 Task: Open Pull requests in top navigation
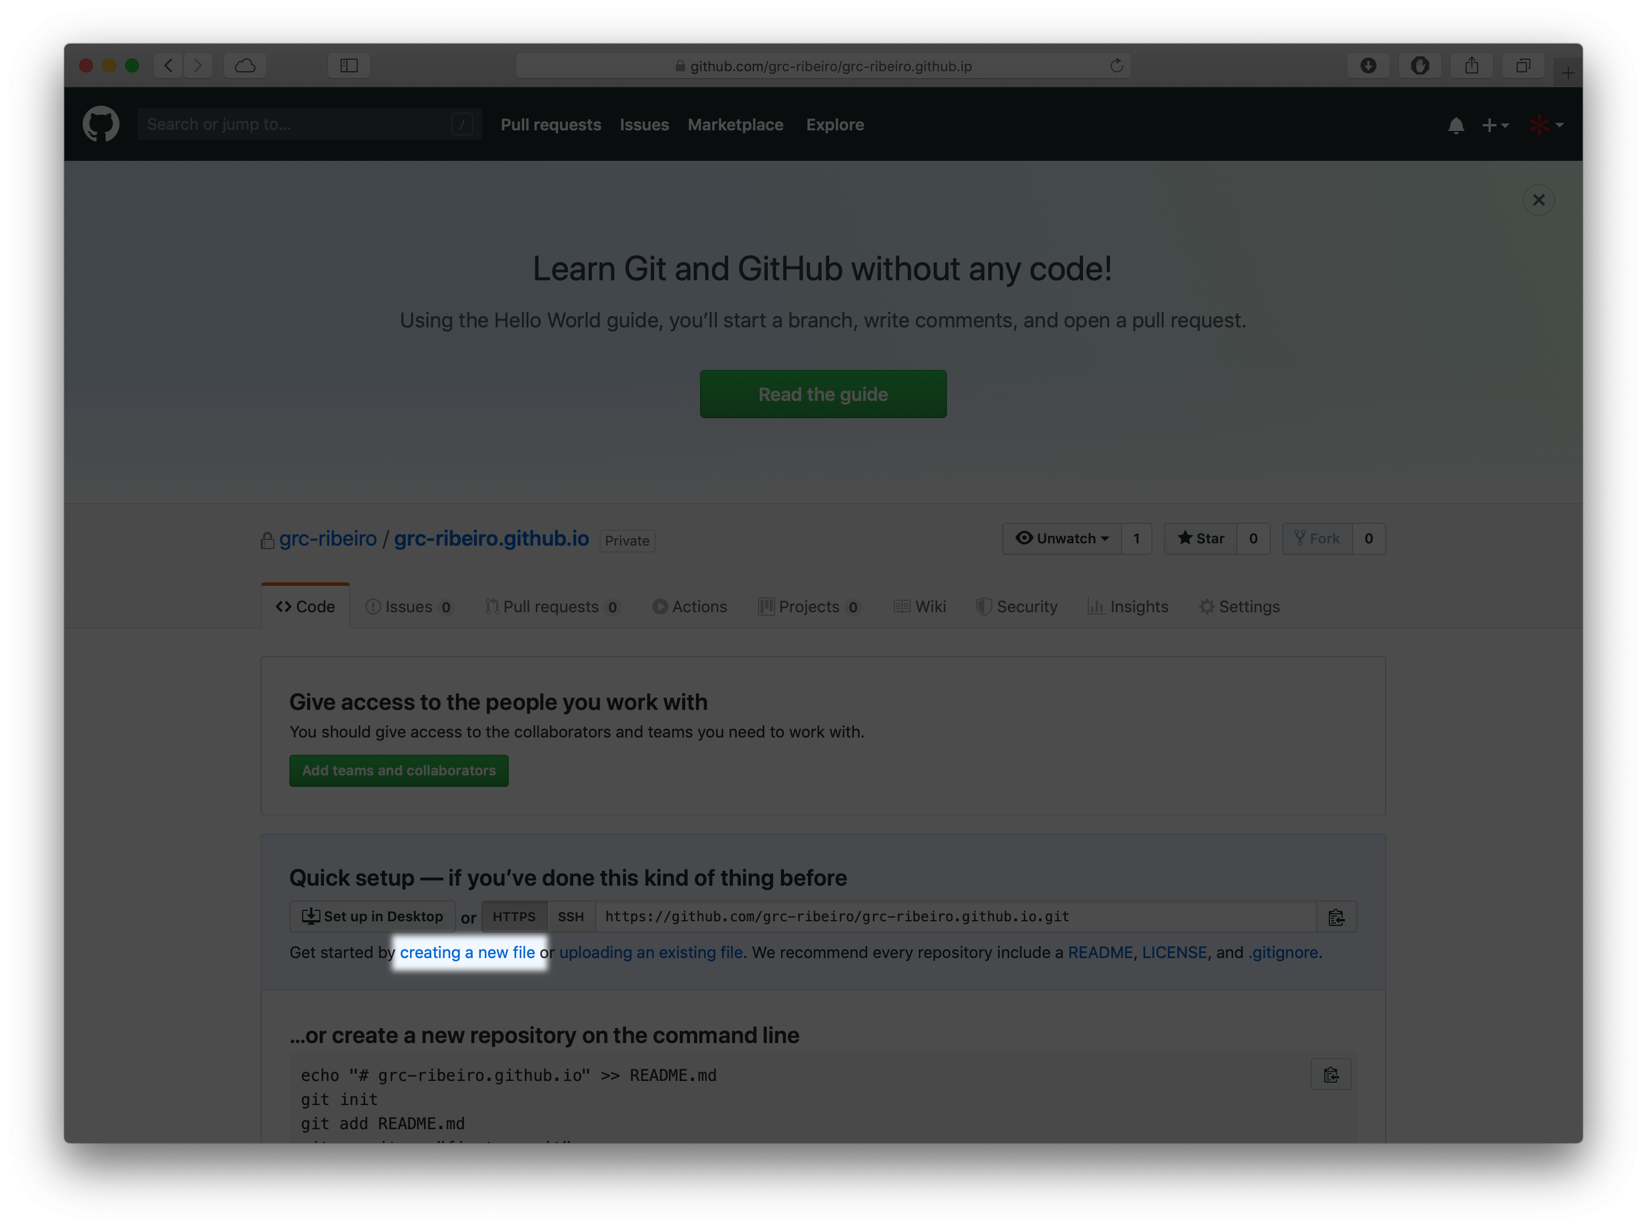point(550,125)
